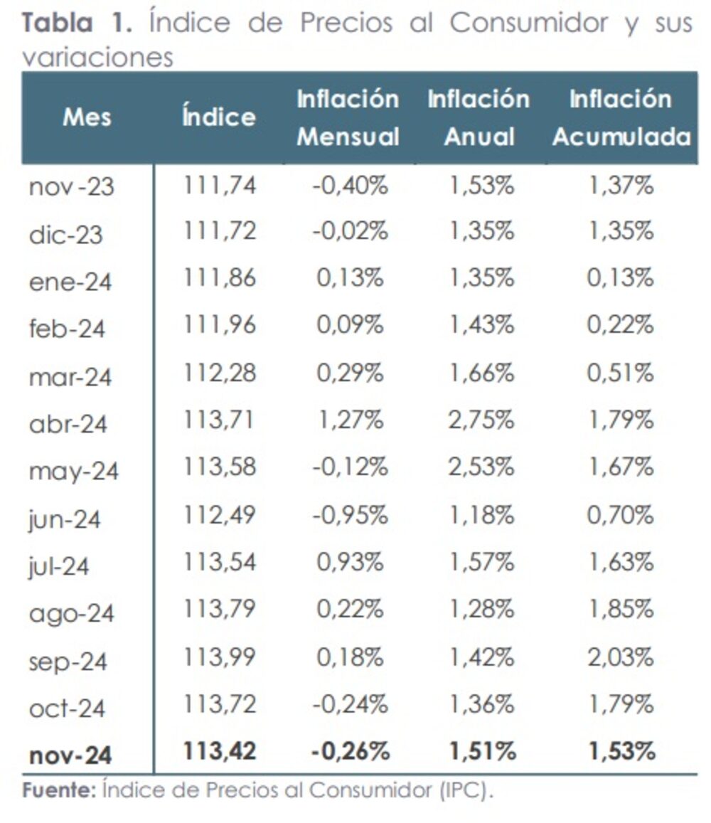This screenshot has width=711, height=823.
Task: Click the "Índice" column header
Action: point(219,117)
